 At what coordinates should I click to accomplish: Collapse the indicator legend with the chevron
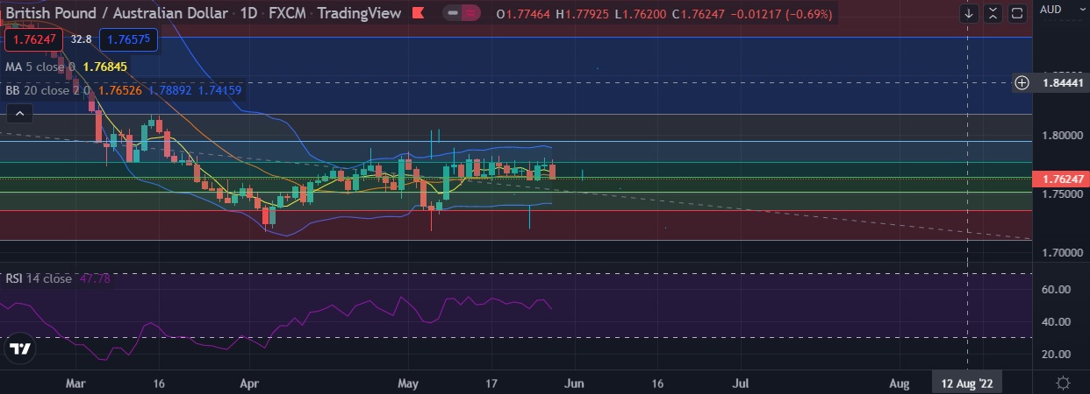[x=19, y=113]
